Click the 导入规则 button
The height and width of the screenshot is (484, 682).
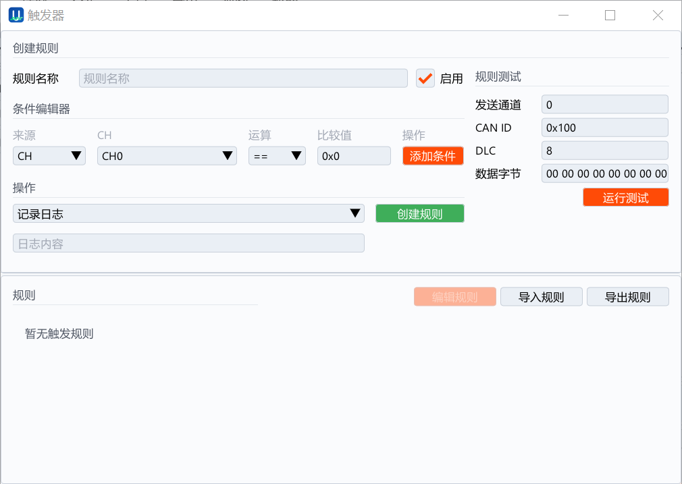(x=541, y=296)
